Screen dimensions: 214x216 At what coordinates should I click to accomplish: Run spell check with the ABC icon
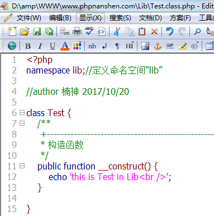[x=89, y=31]
